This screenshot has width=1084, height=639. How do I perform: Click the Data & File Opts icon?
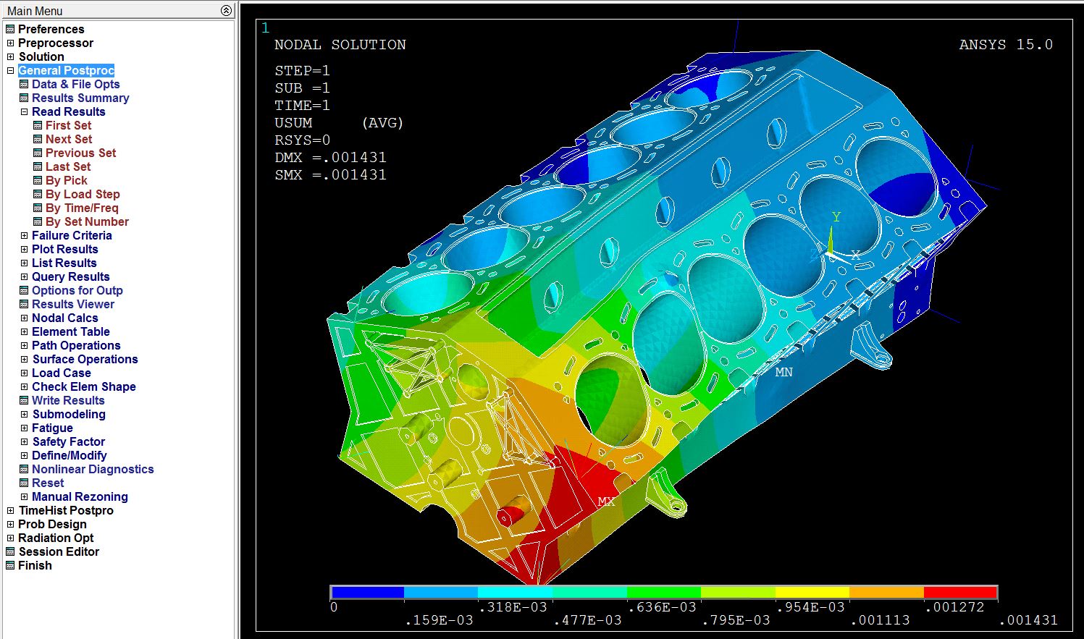(24, 85)
